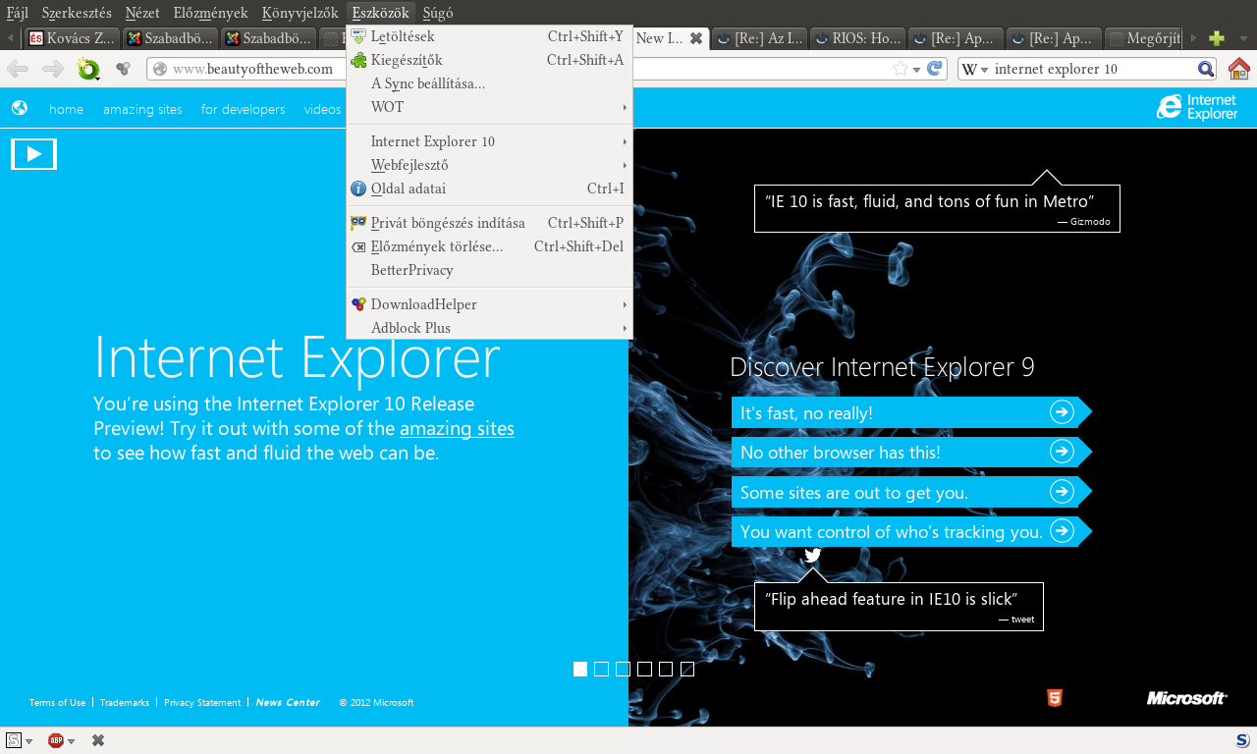Click the green swirl toolbar icon
This screenshot has width=1257, height=754.
(x=88, y=69)
